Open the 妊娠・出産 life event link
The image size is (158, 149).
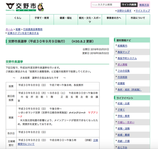pos(124,103)
